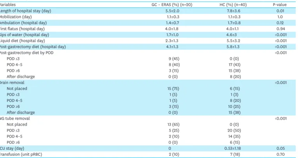Click the value '15 (75)'
This screenshot has height=158, width=298.
173,88
